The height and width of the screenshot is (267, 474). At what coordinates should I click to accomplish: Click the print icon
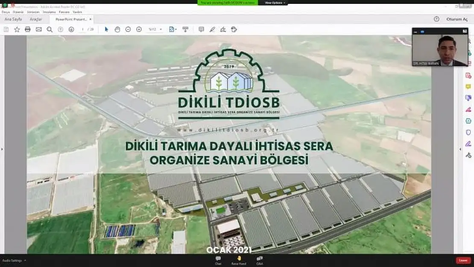coord(27,29)
